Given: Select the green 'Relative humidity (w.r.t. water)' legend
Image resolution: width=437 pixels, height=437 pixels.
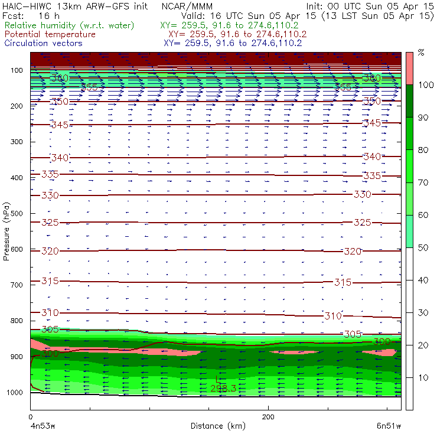Looking at the screenshot, I should tap(70, 25).
